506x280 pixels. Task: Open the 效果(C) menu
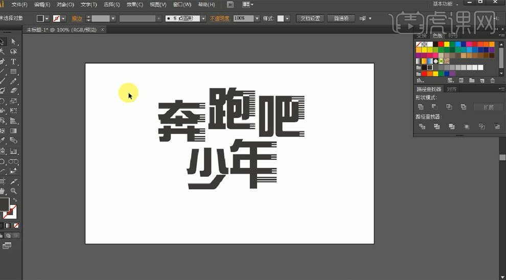tap(134, 5)
